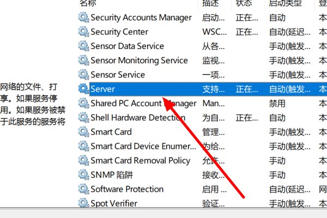Click the Spot Verifier gear icon
Viewport: 327px width, 218px height.
83,203
